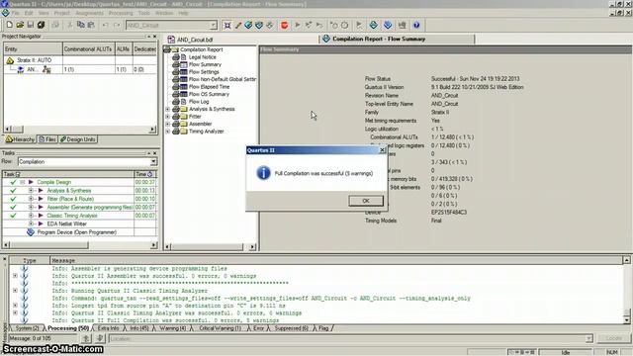Viewport: 633px width, 356px height.
Task: Open the Tools menu
Action: coord(143,13)
